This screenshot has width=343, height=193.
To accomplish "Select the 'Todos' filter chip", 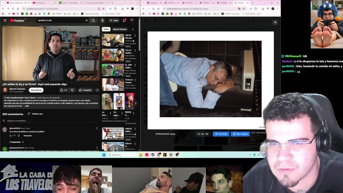I will [x=106, y=29].
